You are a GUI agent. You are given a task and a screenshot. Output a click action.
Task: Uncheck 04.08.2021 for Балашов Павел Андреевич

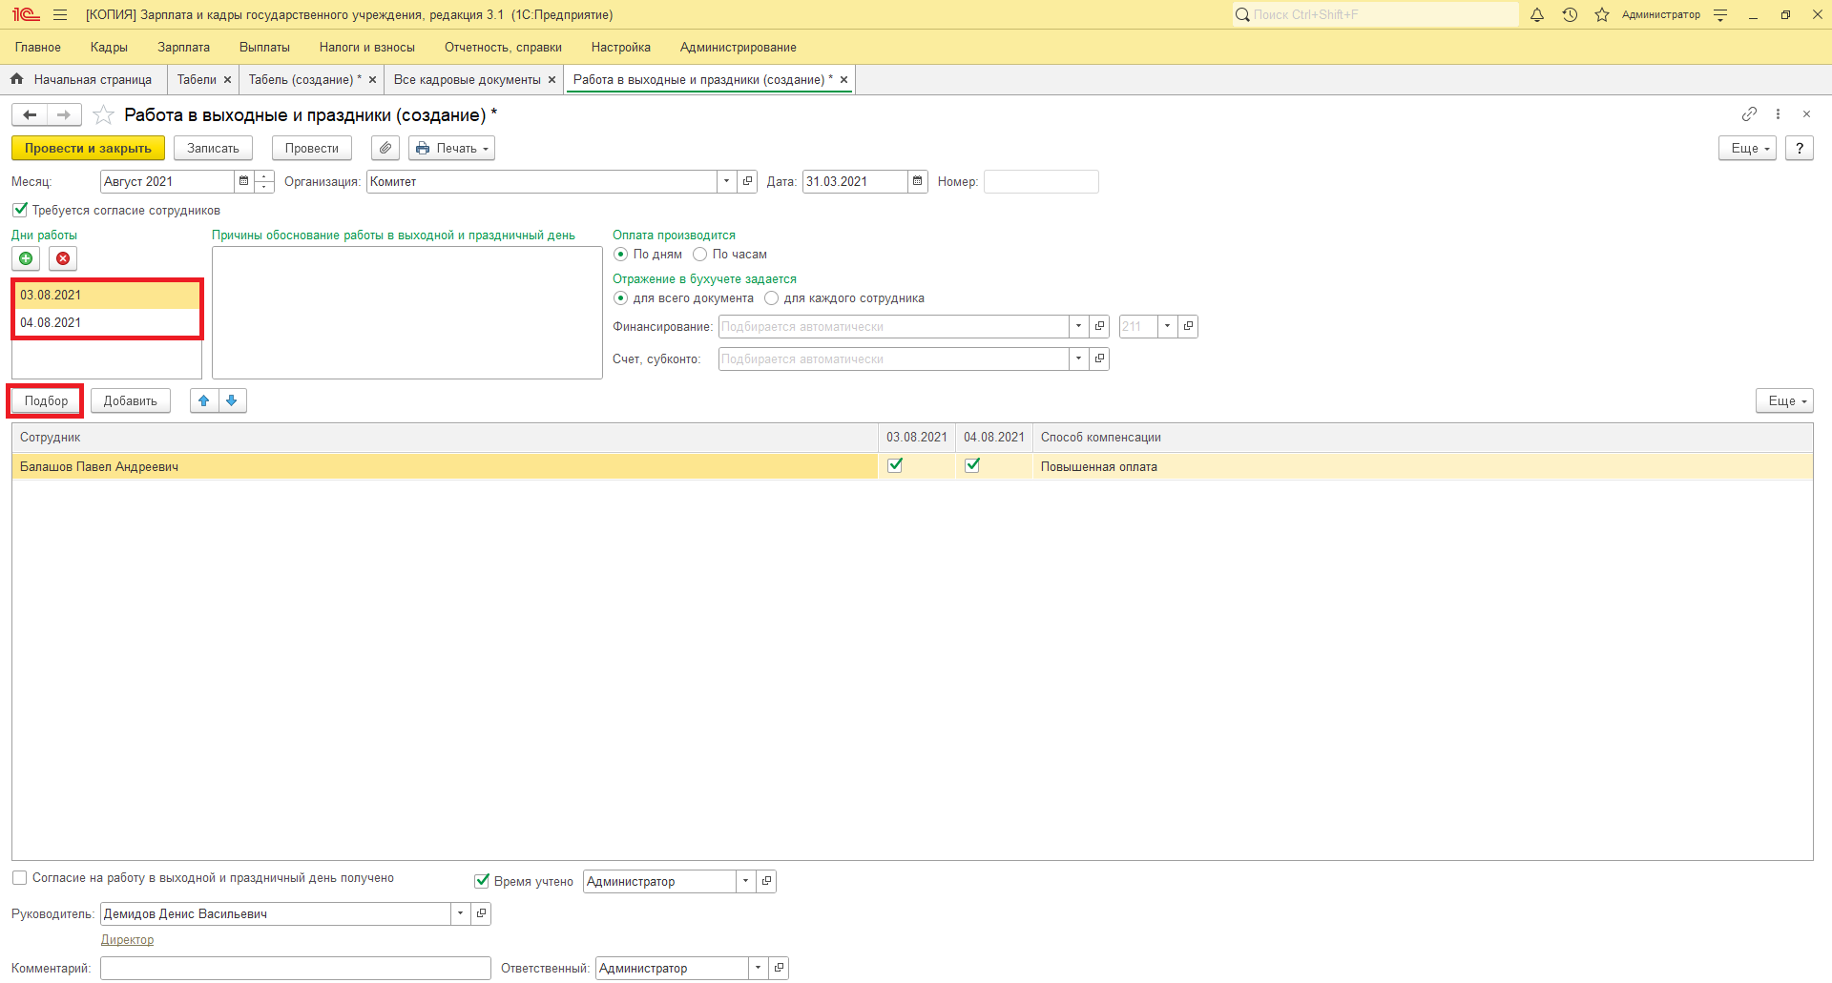tap(972, 465)
